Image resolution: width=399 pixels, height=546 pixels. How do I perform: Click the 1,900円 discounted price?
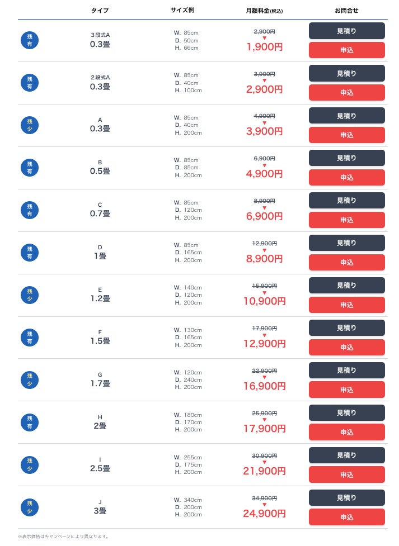click(264, 47)
